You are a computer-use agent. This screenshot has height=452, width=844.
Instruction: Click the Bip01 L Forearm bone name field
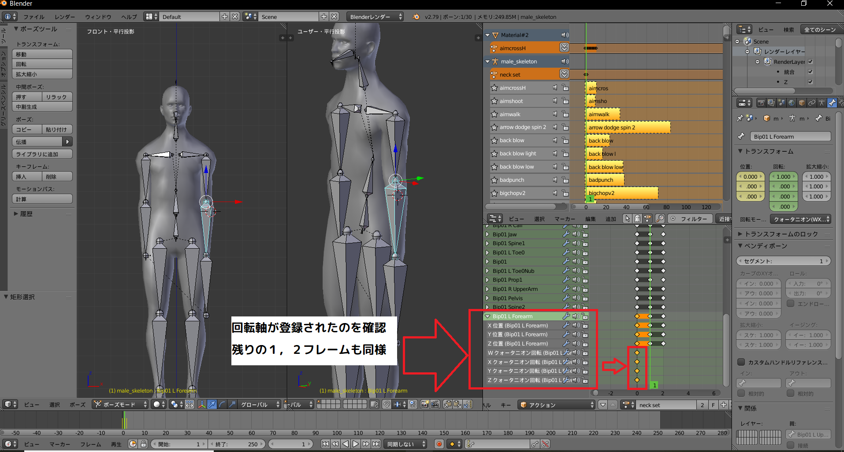[x=791, y=136]
